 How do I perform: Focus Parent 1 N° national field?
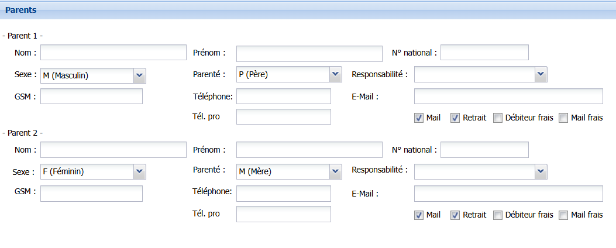point(485,52)
